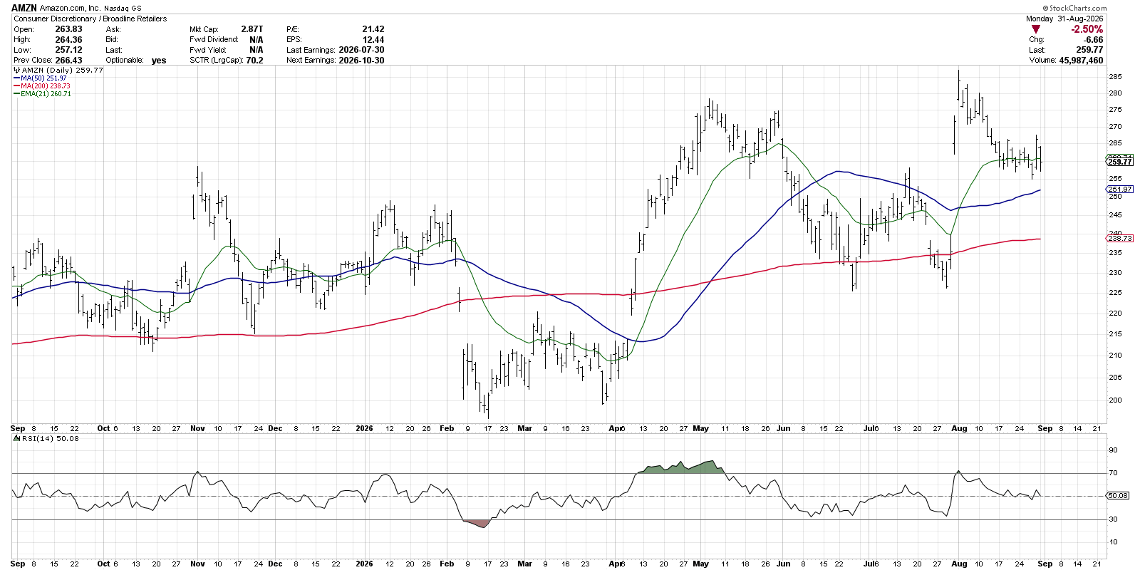Select the AMZN ticker symbol in header
The height and width of the screenshot is (570, 1140).
25,8
